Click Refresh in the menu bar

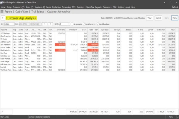175,7
